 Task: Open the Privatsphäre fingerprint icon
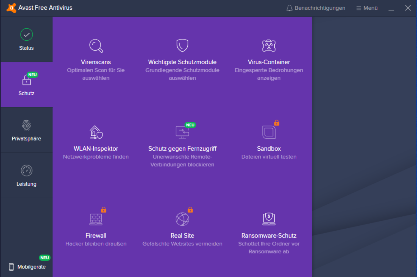(26, 126)
